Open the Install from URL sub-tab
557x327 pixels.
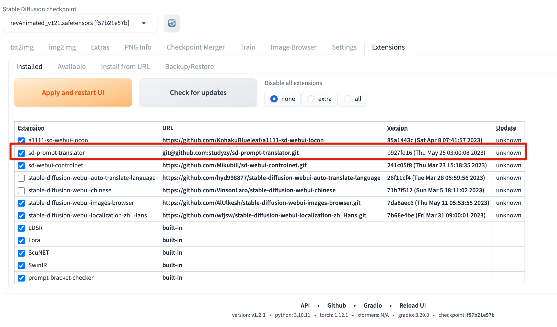point(125,67)
